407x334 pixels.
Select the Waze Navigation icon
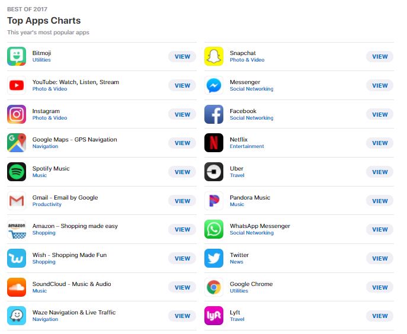[x=17, y=316]
